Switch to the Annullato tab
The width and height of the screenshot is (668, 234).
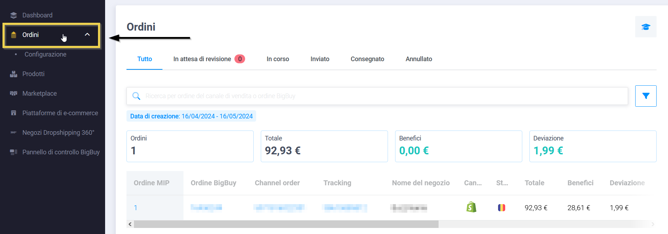[x=419, y=59]
